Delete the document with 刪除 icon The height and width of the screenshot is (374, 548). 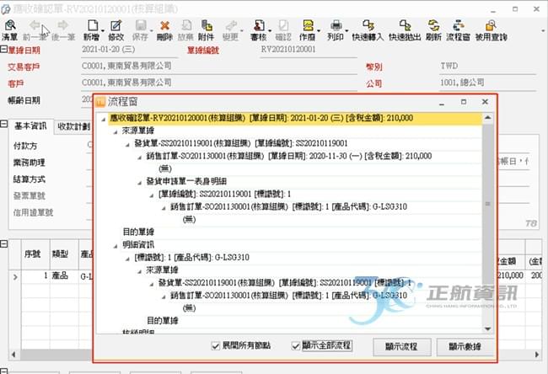click(164, 25)
